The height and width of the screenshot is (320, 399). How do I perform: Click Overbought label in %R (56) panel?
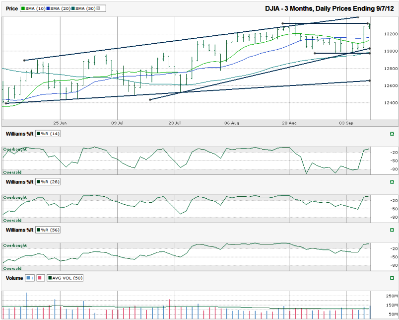(15, 245)
